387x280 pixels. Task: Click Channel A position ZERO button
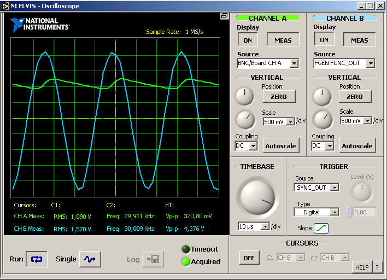pos(279,97)
